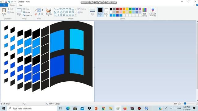Viewport: 198px width, 111px height.
Task: Open Google Chrome from taskbar
Action: click(104, 108)
